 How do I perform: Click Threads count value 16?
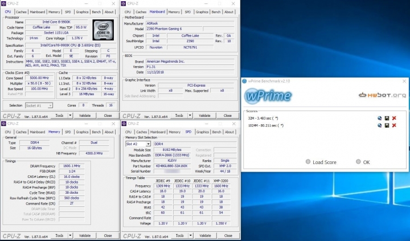[110, 105]
